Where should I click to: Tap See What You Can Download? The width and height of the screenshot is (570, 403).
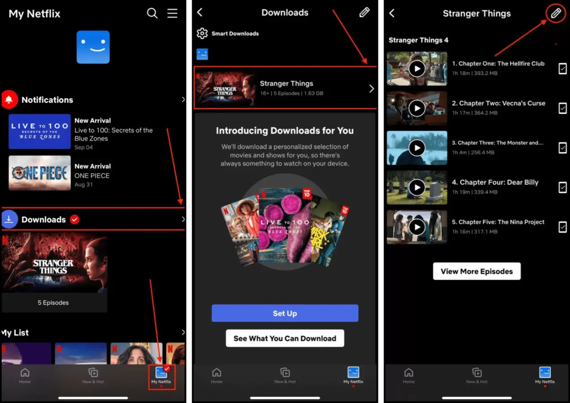click(x=285, y=338)
